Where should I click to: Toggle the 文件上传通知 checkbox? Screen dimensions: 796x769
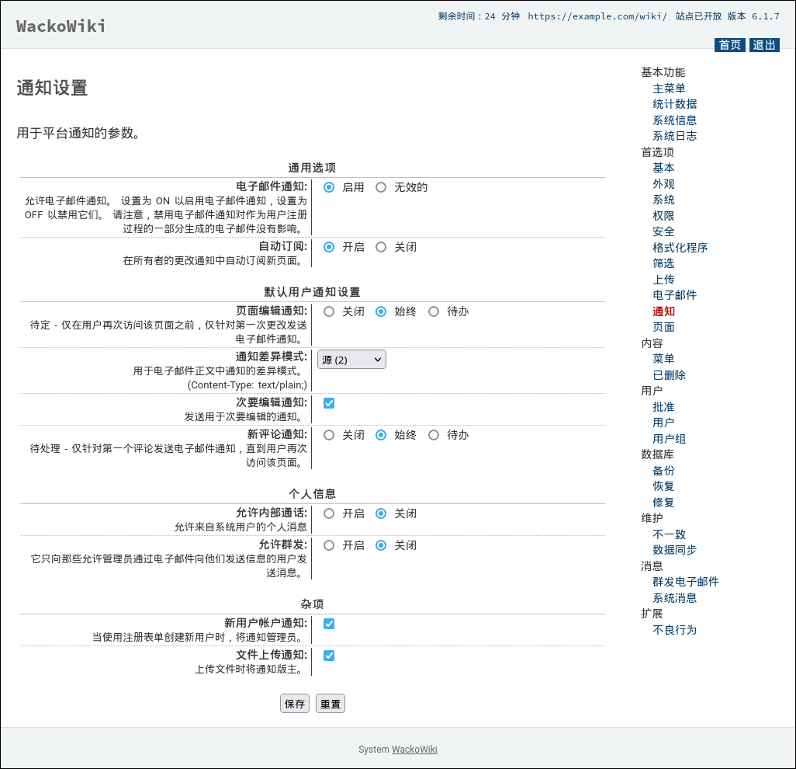pyautogui.click(x=329, y=656)
